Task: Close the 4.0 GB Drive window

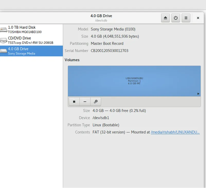Action: click(198, 18)
